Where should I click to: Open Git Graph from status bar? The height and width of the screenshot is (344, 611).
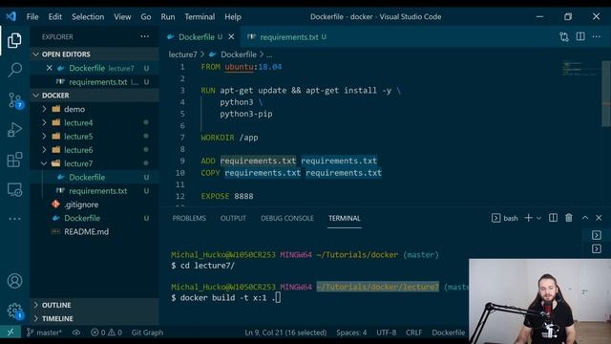coord(147,333)
